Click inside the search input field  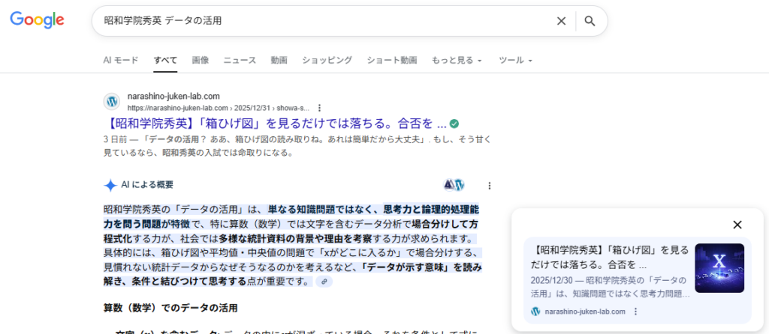(323, 21)
